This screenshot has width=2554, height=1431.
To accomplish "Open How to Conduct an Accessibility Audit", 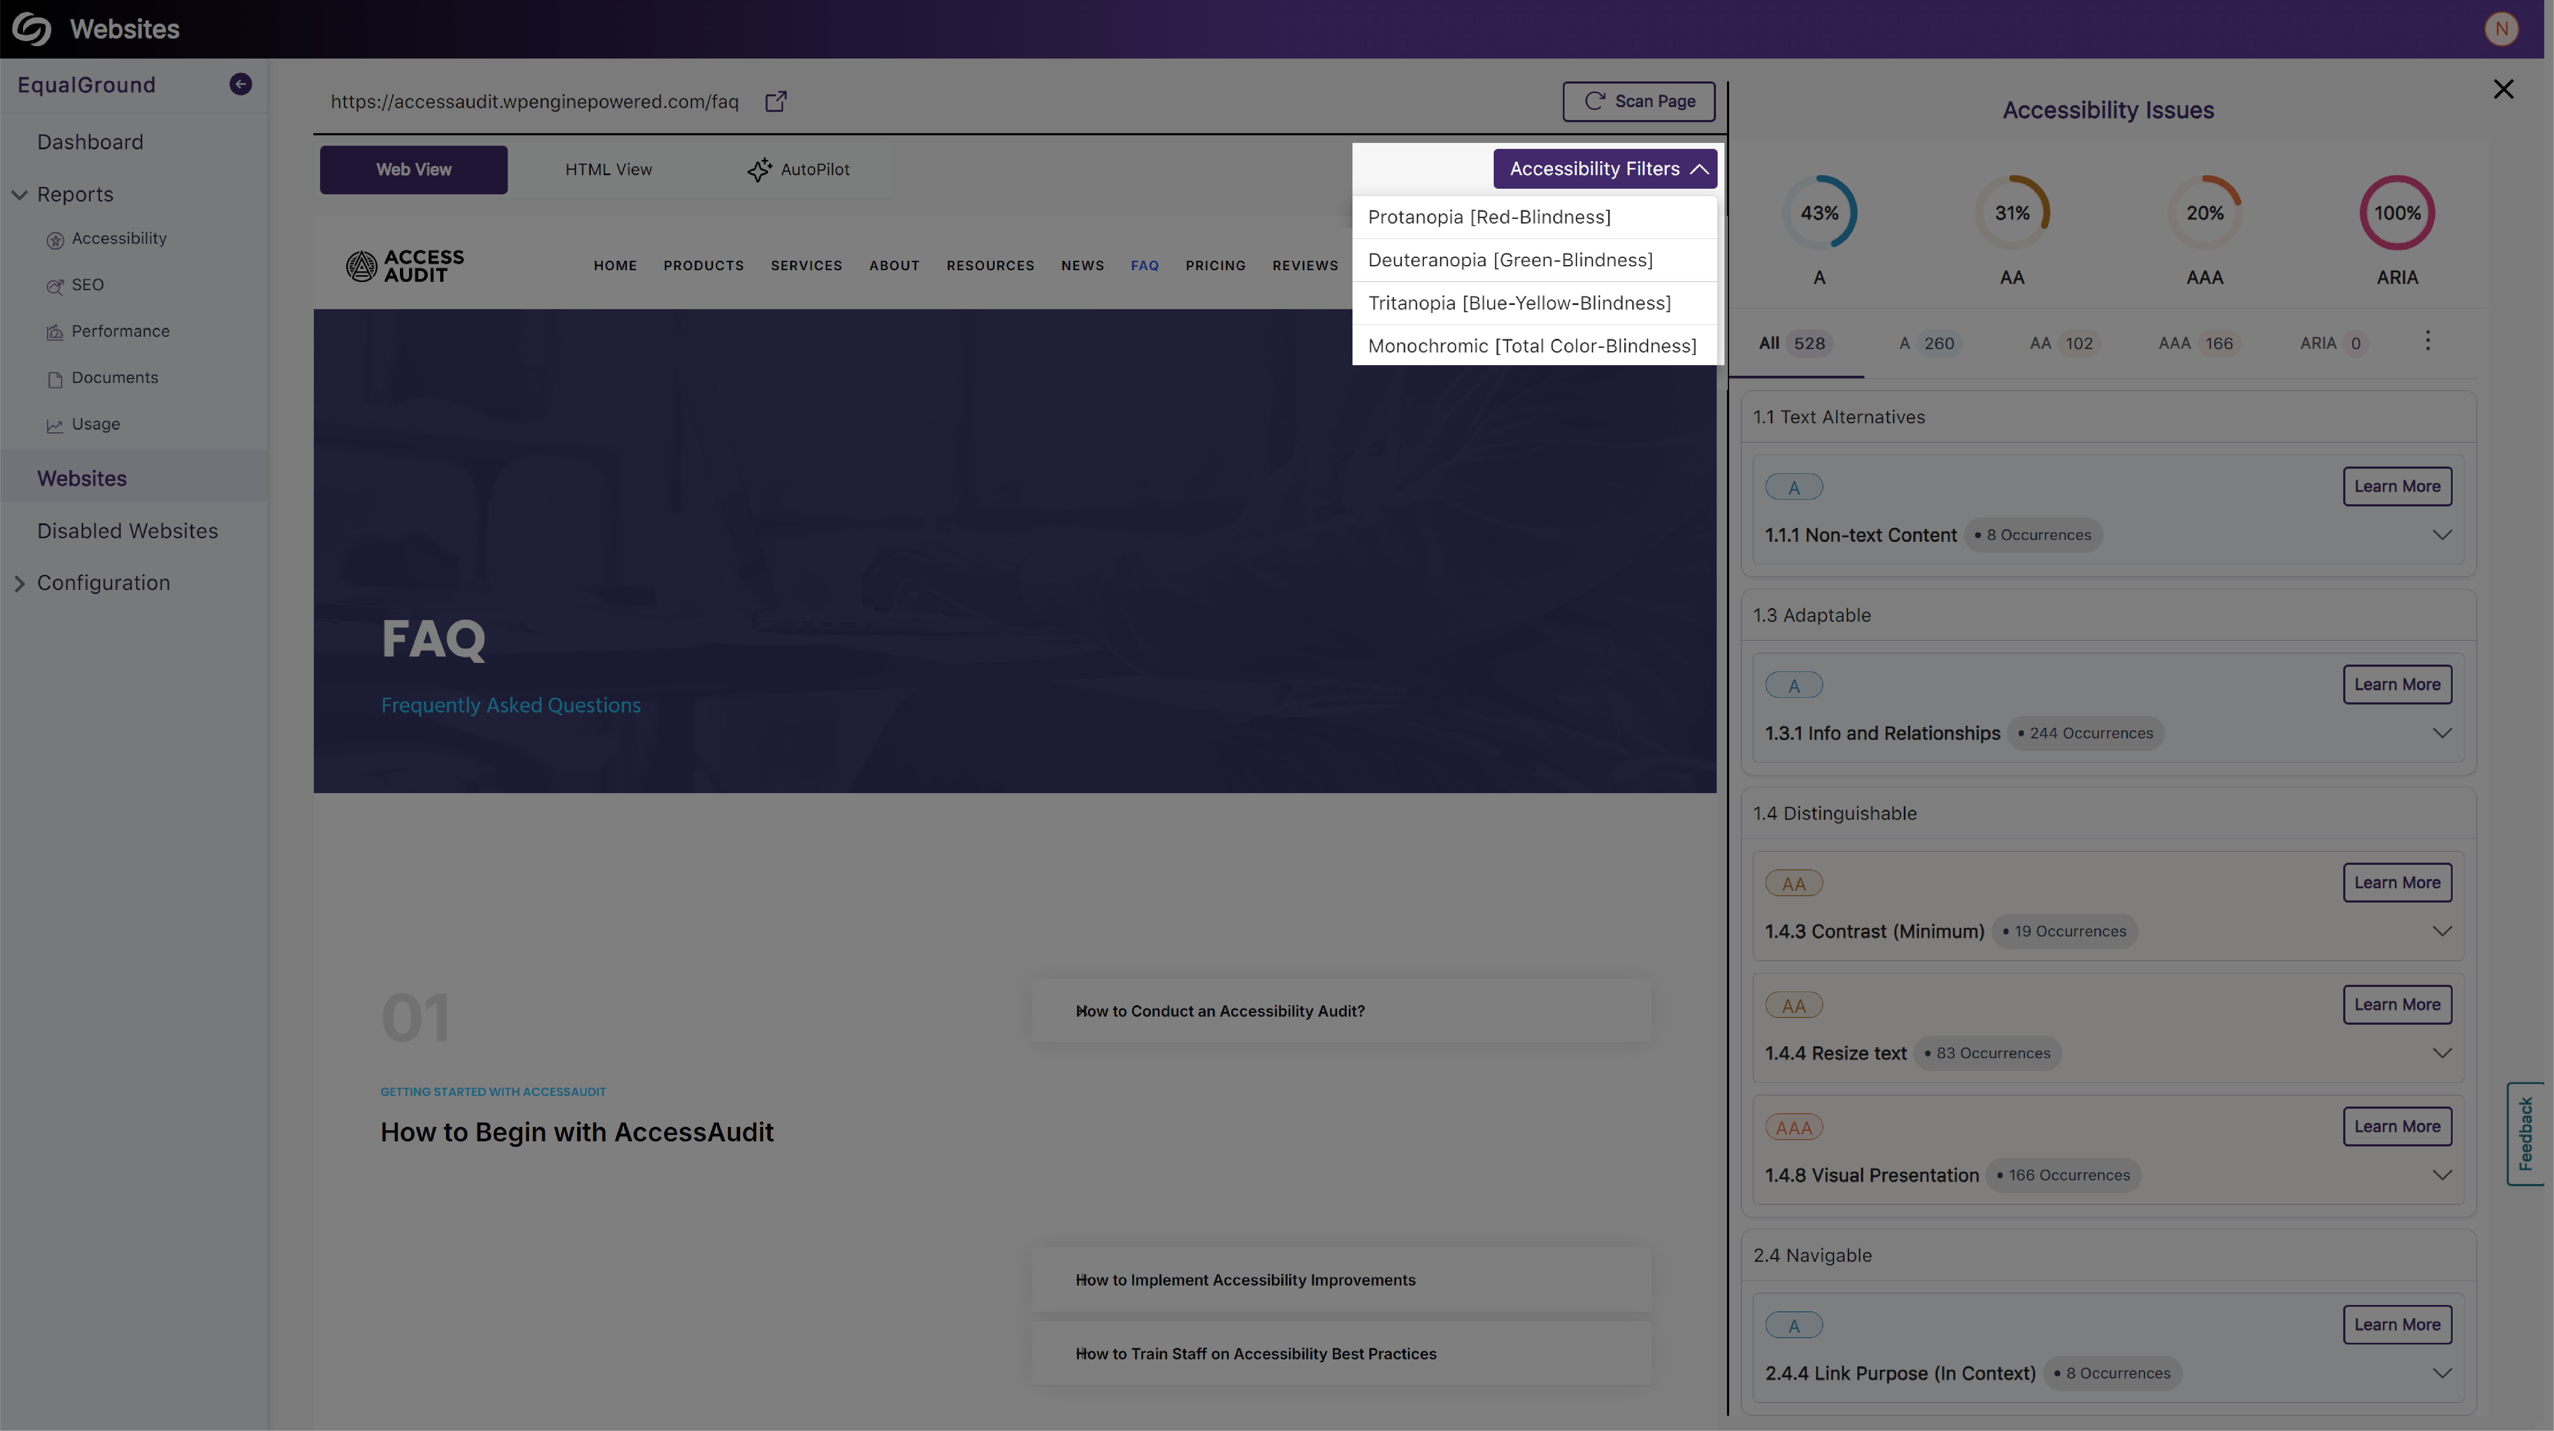I will pyautogui.click(x=1341, y=1011).
